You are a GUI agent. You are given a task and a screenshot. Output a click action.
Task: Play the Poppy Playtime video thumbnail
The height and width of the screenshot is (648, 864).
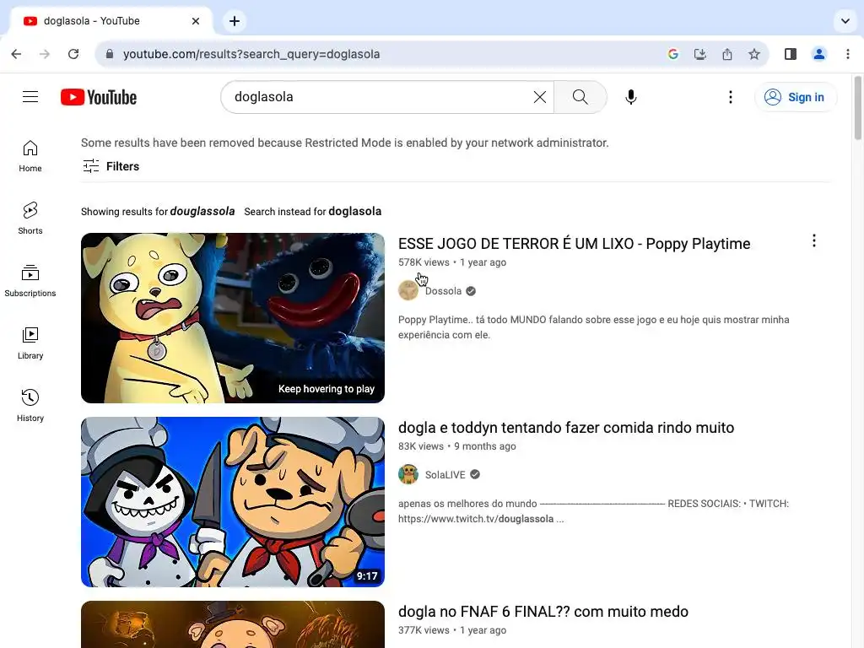click(x=233, y=318)
